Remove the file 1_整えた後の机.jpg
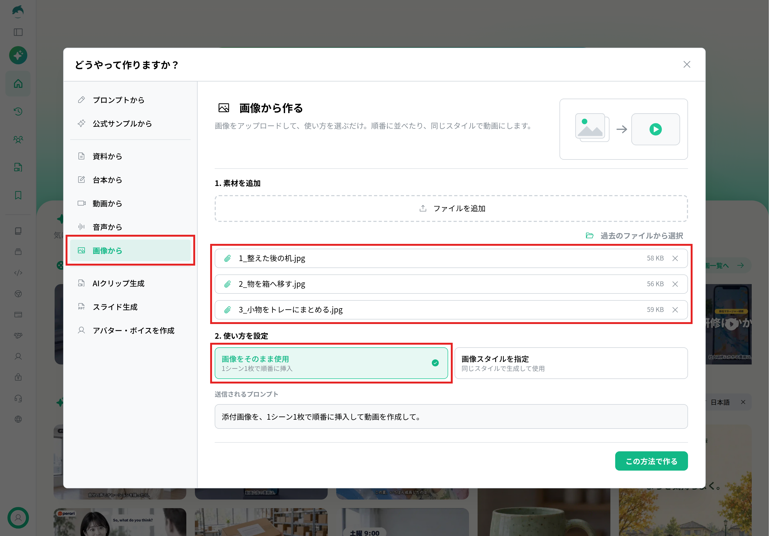Image resolution: width=771 pixels, height=536 pixels. click(x=675, y=258)
